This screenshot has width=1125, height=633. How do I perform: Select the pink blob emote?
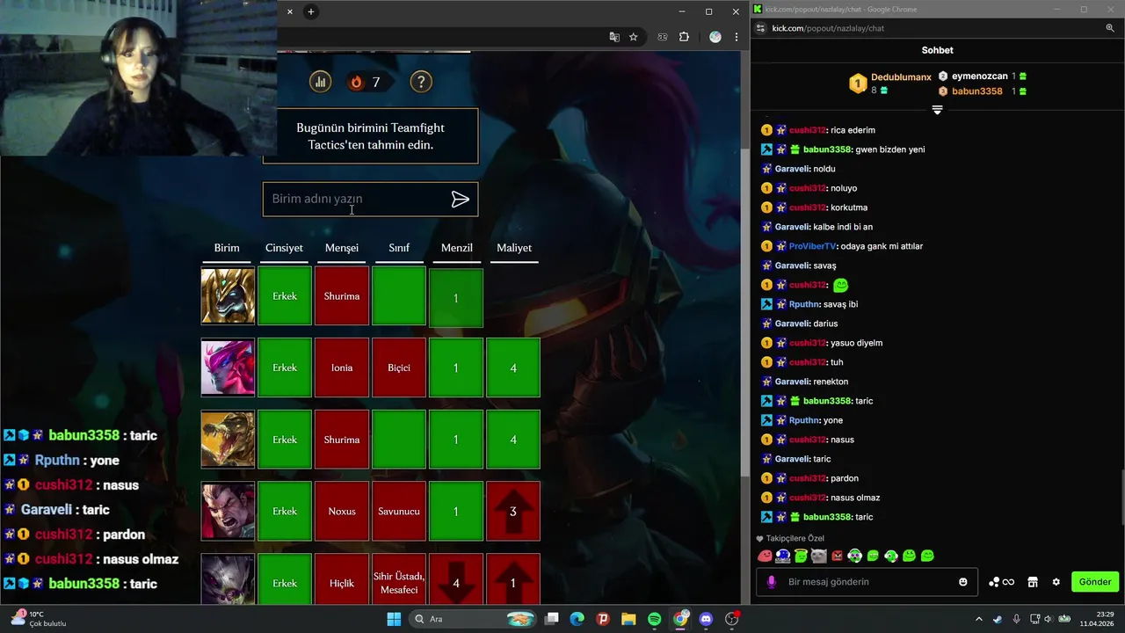765,556
